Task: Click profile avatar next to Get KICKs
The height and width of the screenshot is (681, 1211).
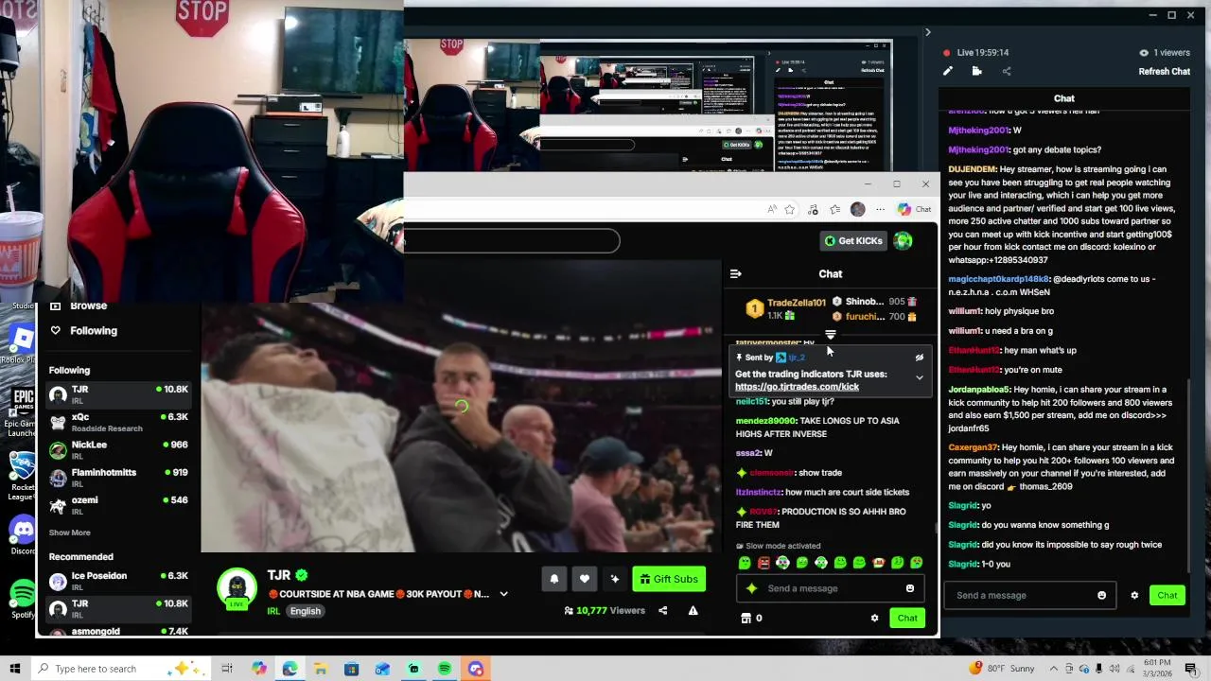Action: (904, 241)
